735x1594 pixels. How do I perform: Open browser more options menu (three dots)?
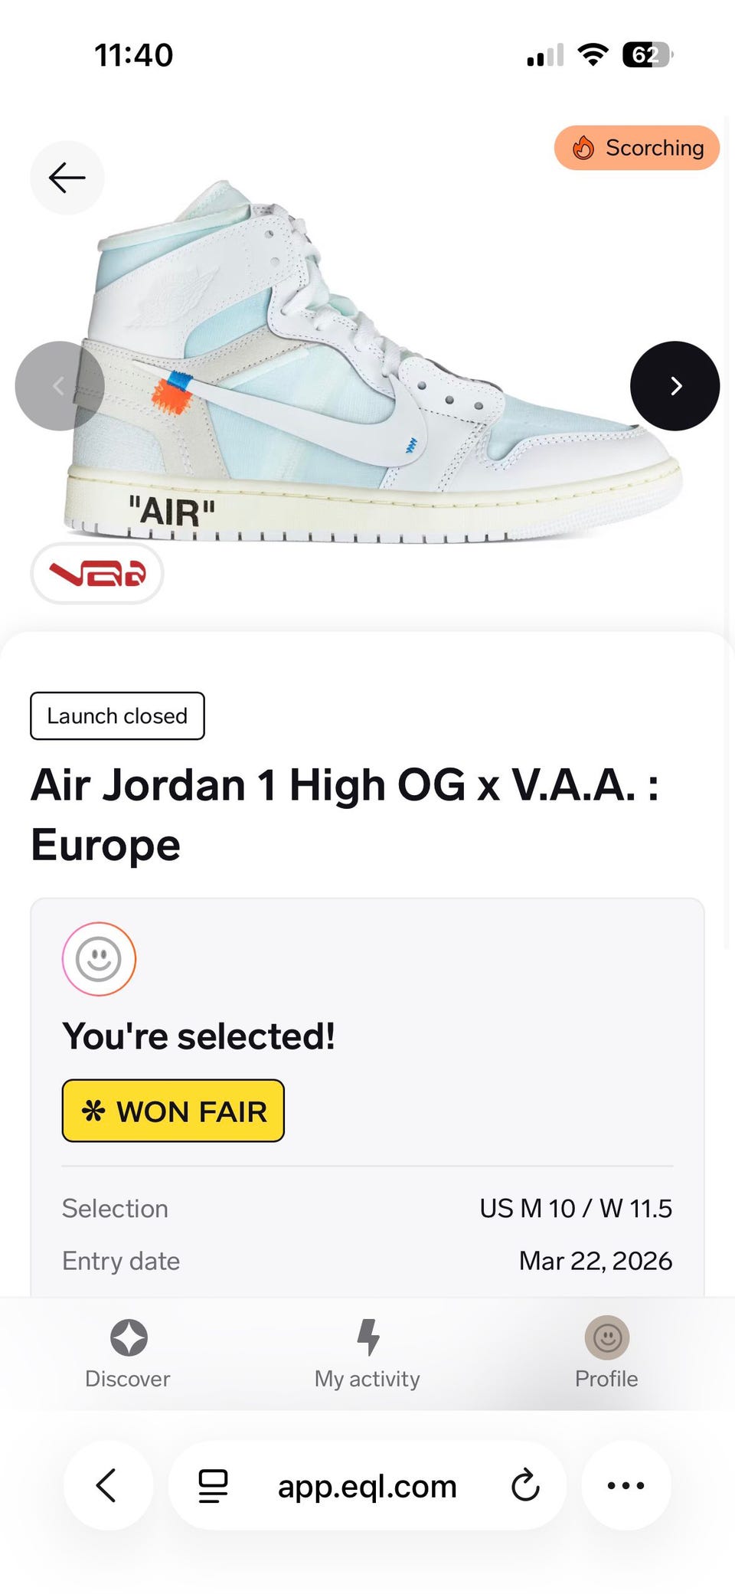pos(626,1486)
